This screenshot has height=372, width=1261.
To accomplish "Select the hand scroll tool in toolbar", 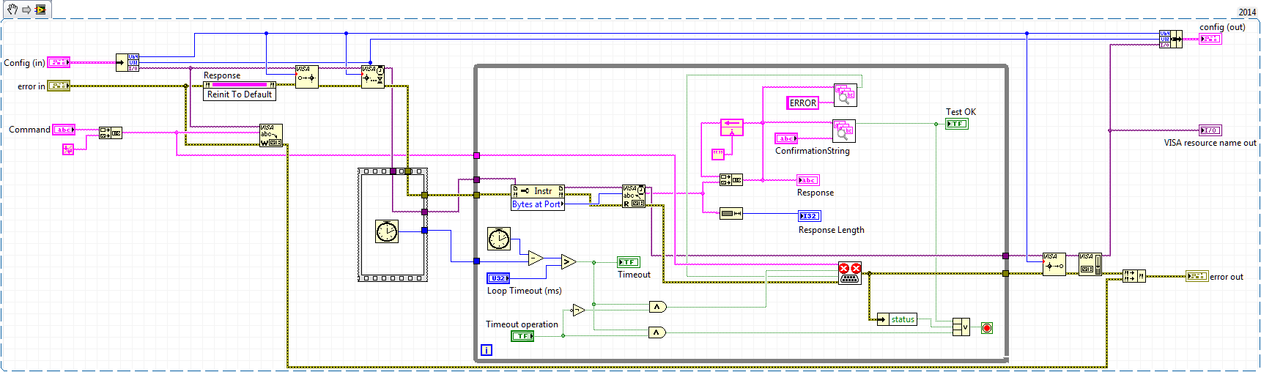I will click(12, 10).
